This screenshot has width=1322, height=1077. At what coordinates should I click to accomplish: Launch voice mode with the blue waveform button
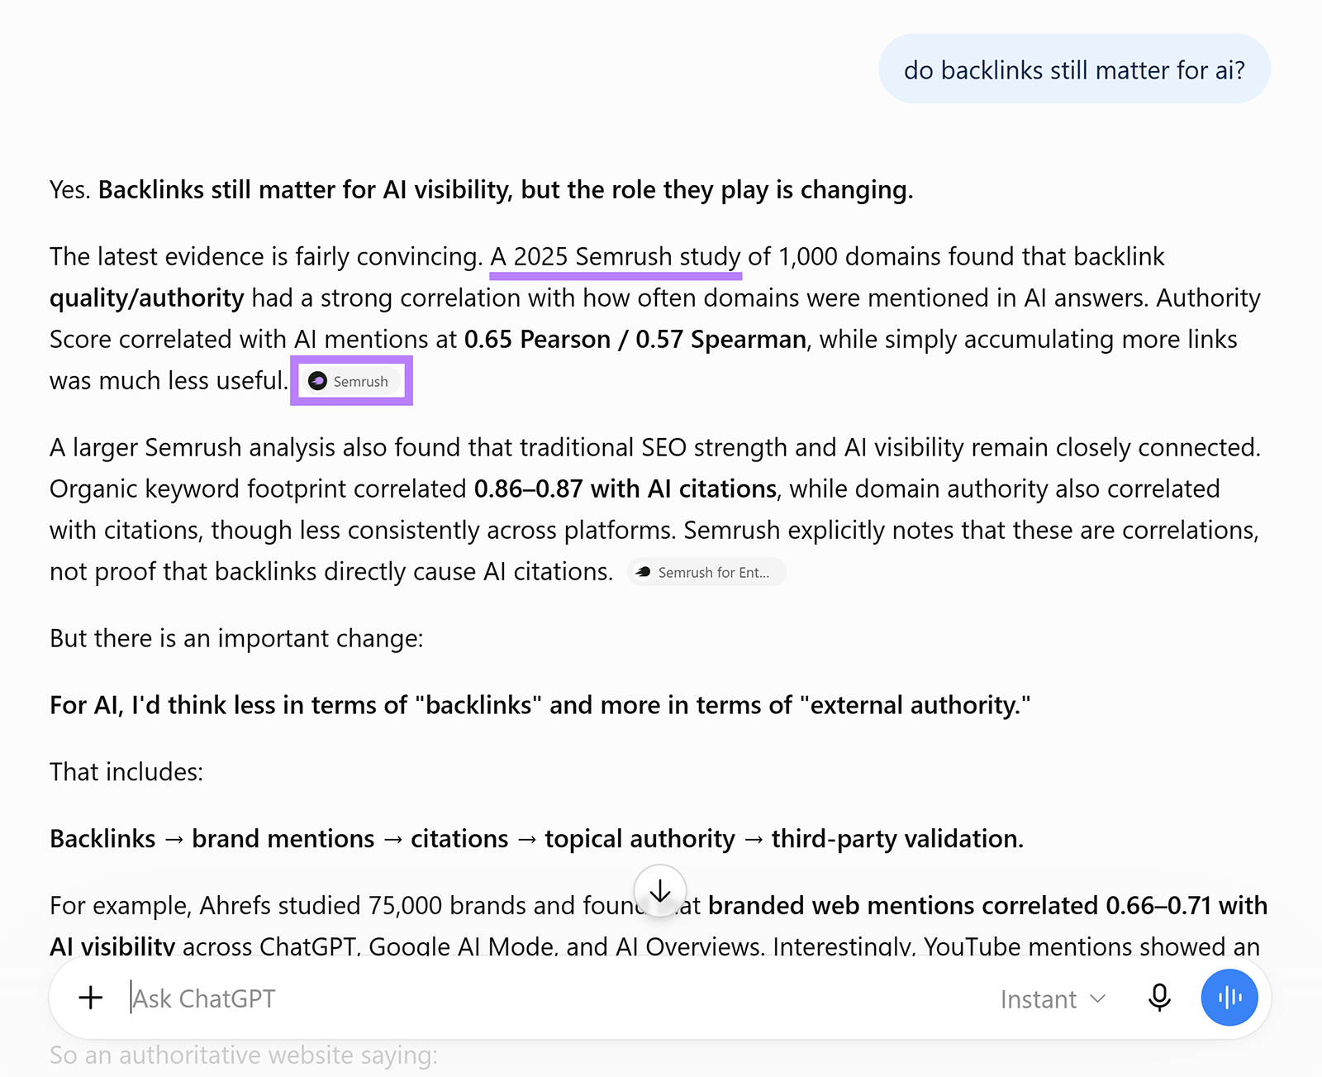pyautogui.click(x=1229, y=998)
